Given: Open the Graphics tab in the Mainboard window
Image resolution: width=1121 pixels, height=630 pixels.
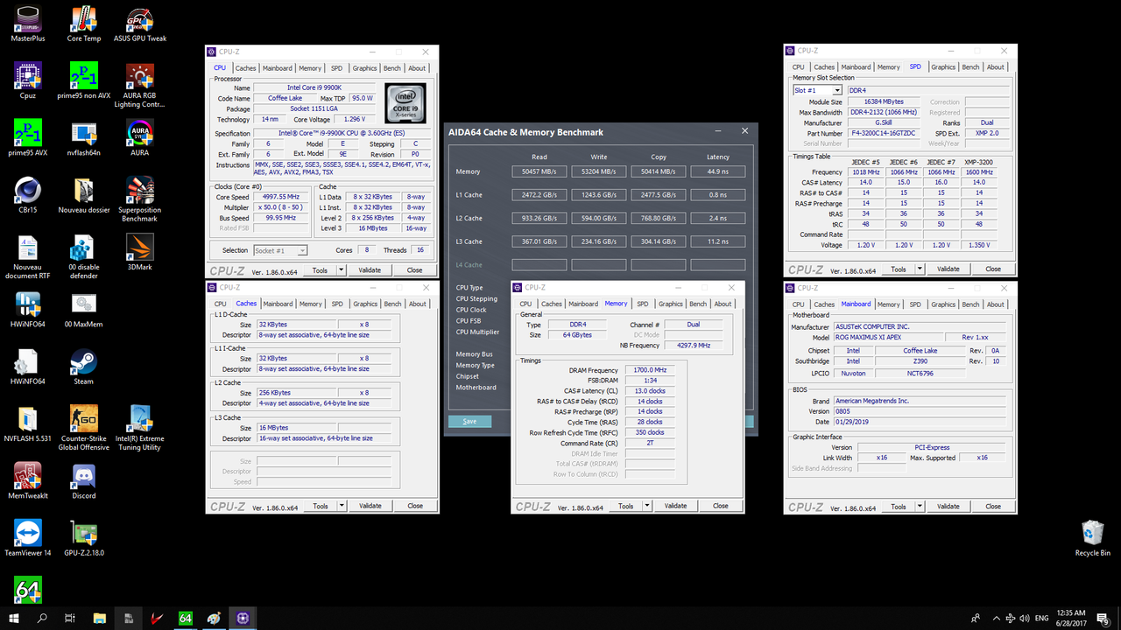Looking at the screenshot, I should tap(943, 304).
